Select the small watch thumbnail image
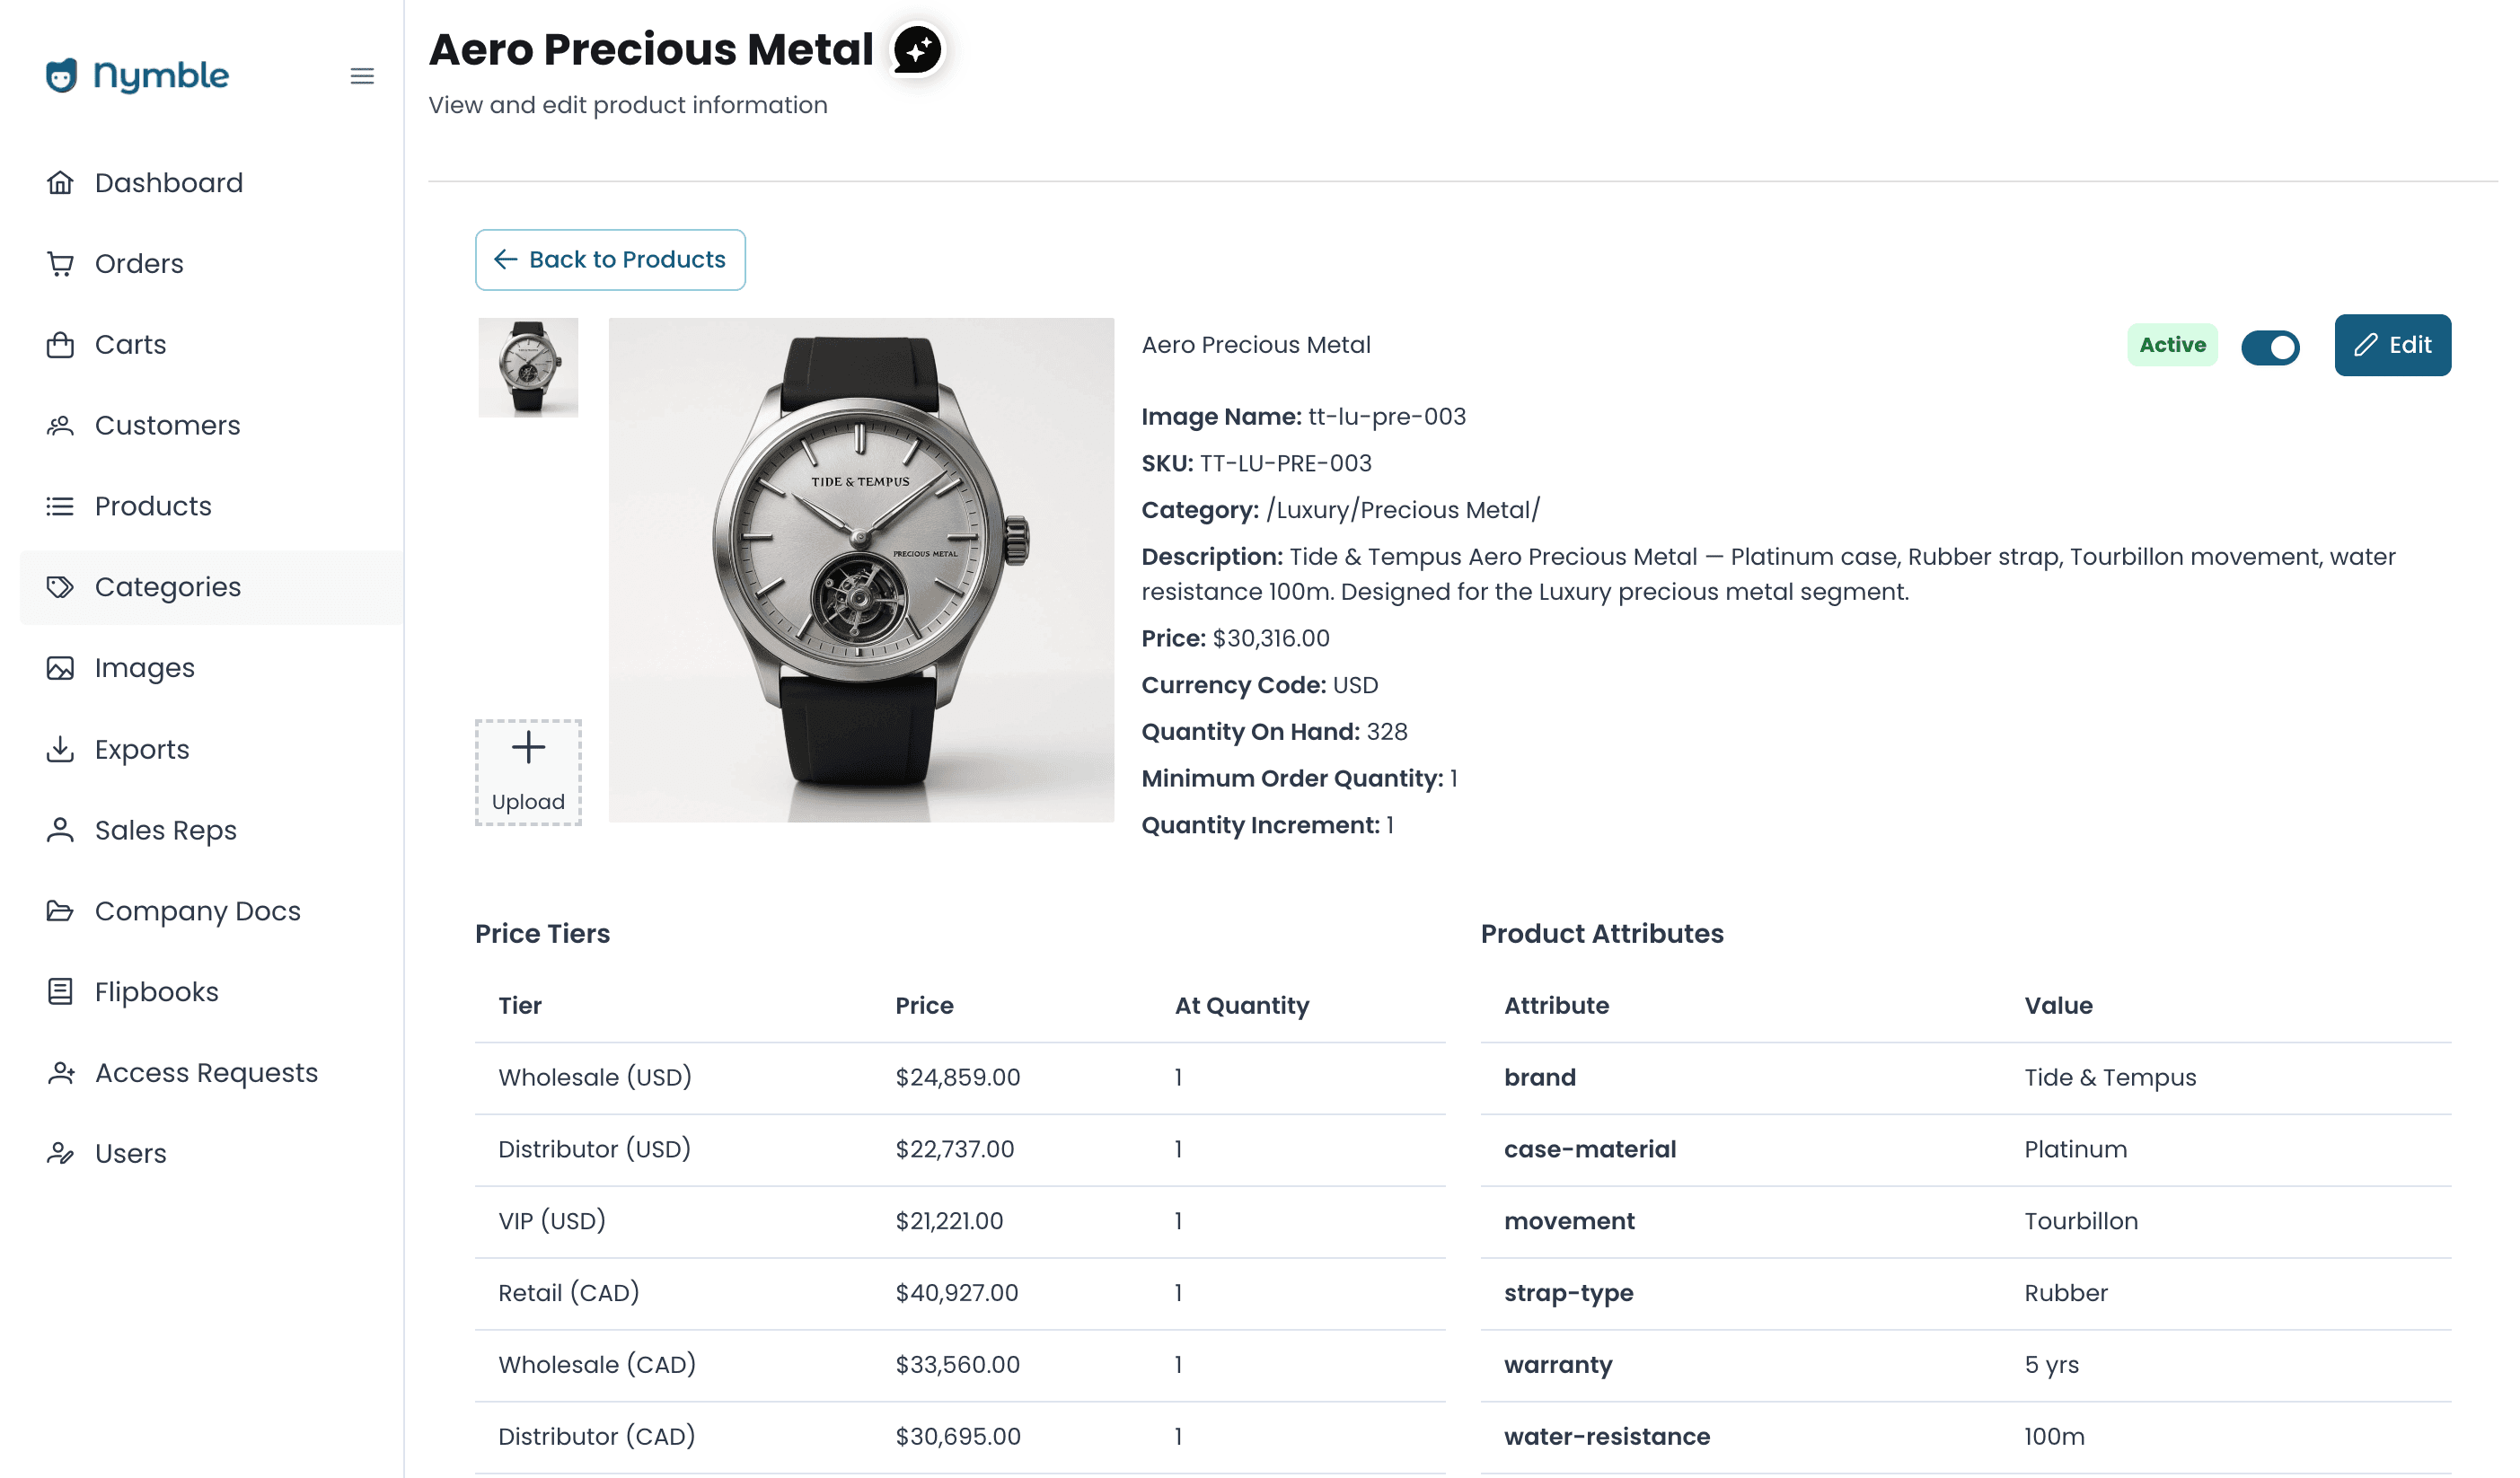 [x=528, y=367]
